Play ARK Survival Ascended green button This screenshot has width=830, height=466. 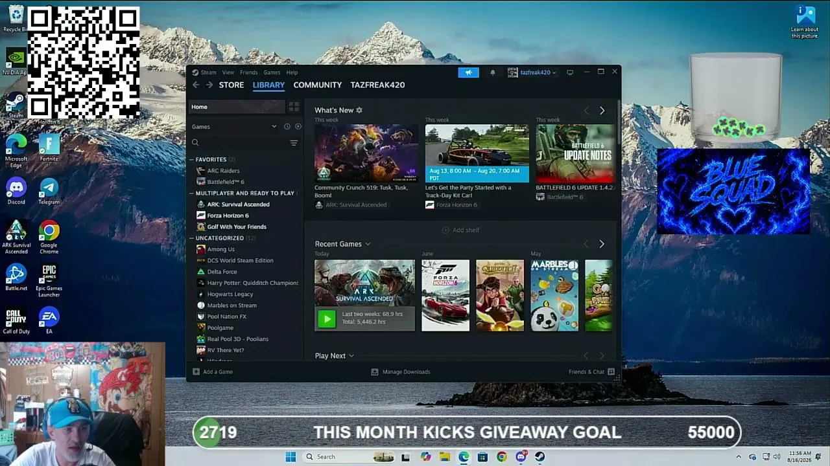[x=327, y=318]
